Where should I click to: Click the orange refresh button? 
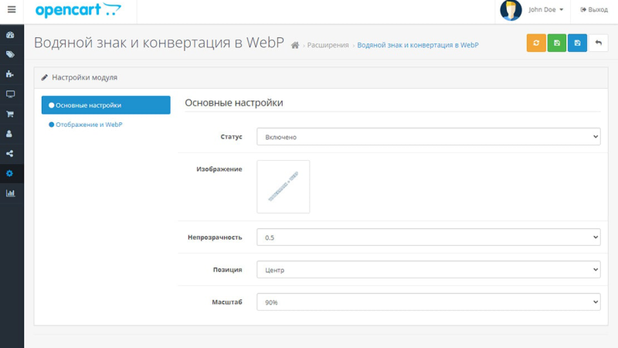click(x=536, y=43)
